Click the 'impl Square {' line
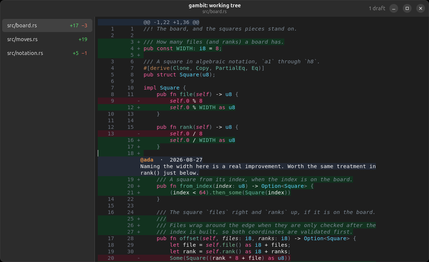Image resolution: width=429 pixels, height=262 pixels. [165, 88]
